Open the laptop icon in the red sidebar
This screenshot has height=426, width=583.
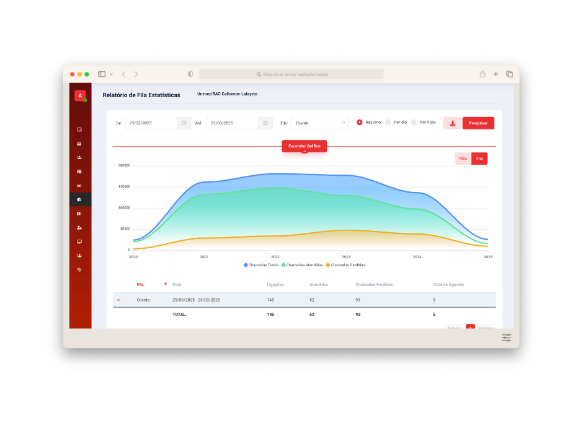tap(79, 129)
